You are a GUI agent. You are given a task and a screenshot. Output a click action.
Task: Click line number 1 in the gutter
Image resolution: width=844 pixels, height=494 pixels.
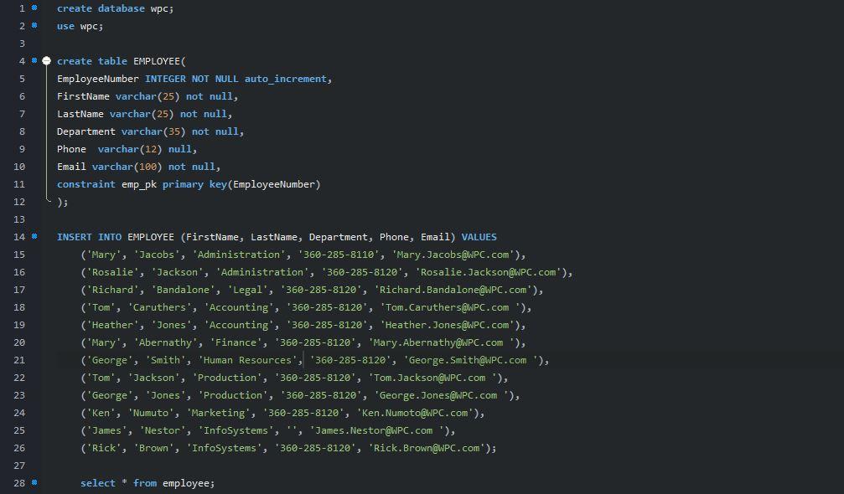click(x=21, y=8)
